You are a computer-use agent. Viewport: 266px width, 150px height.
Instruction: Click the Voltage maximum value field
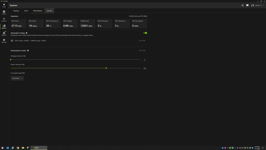click(144, 60)
